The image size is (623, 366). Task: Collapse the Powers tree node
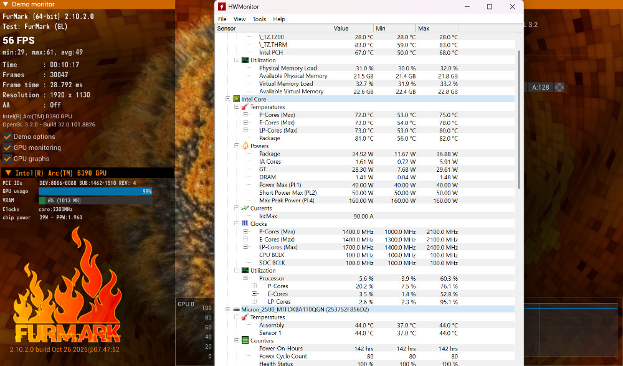236,146
